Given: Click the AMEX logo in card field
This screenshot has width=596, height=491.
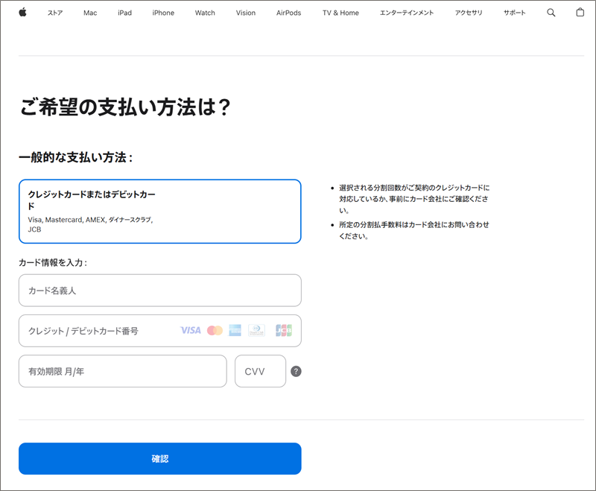Looking at the screenshot, I should tap(235, 330).
